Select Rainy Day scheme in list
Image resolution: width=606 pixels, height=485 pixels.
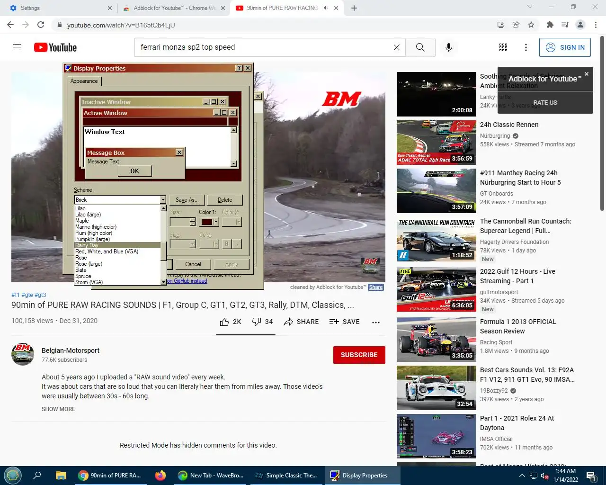118,245
